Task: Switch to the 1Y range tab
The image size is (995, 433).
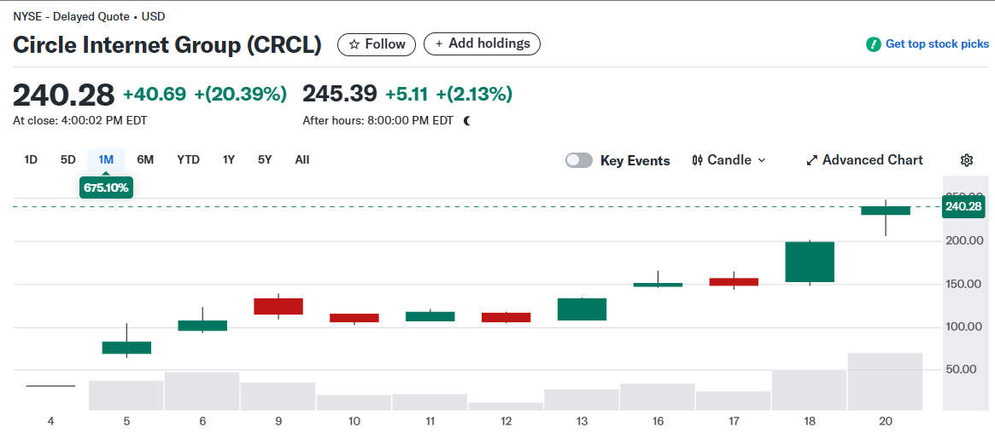Action: coord(229,159)
